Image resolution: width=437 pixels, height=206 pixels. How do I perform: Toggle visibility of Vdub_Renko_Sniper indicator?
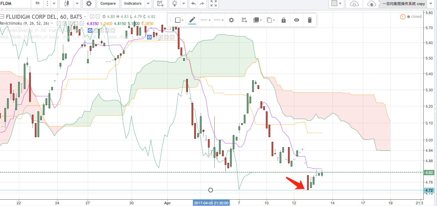pyautogui.click(x=150, y=37)
